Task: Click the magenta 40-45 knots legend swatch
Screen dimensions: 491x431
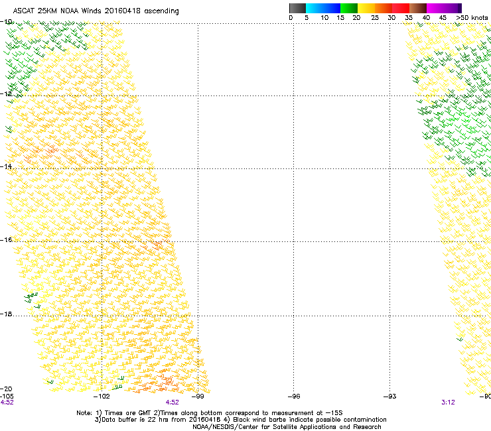Action: pyautogui.click(x=435, y=8)
